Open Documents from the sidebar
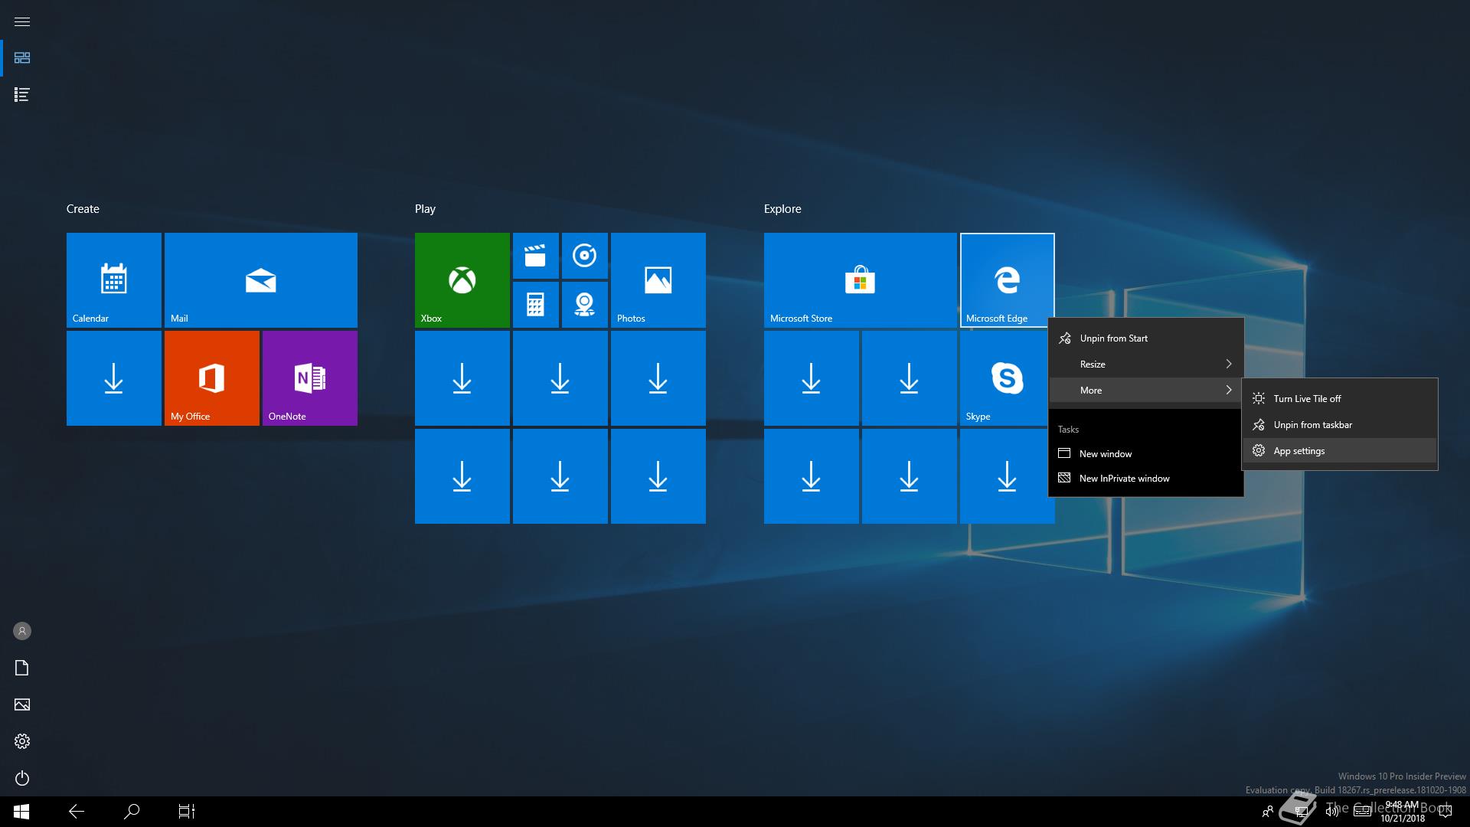1470x827 pixels. (x=22, y=668)
